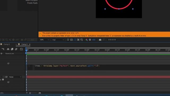The width and height of the screenshot is (170, 96).
Task: Open the composition mini-flowchart icon
Action: 3,49
